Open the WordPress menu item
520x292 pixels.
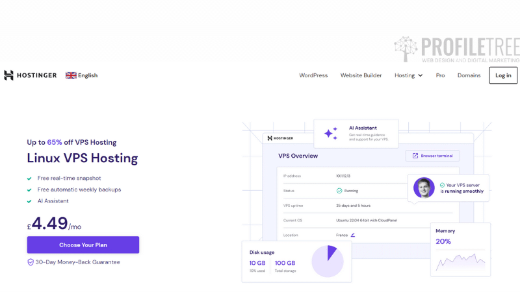tap(313, 75)
